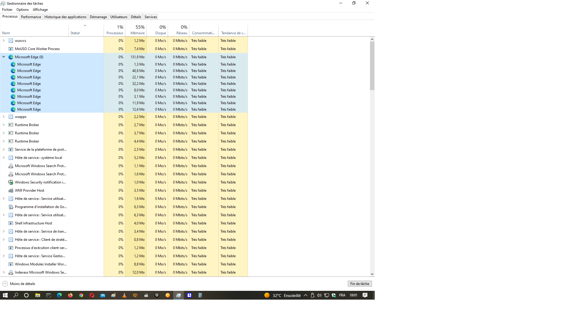
Task: Open the Calculator icon in the taskbar
Action: click(200, 295)
